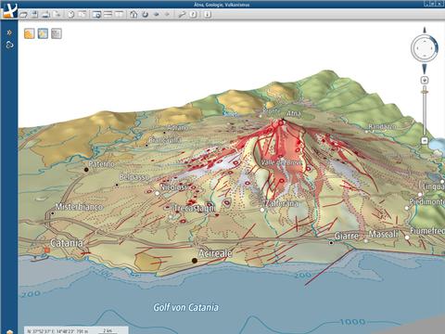Toggle the gray map layer button
The height and width of the screenshot is (334, 445).
[57, 33]
